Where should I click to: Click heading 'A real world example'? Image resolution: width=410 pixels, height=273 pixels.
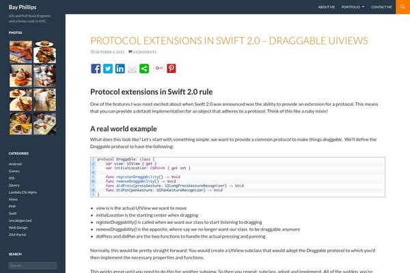coord(124,129)
